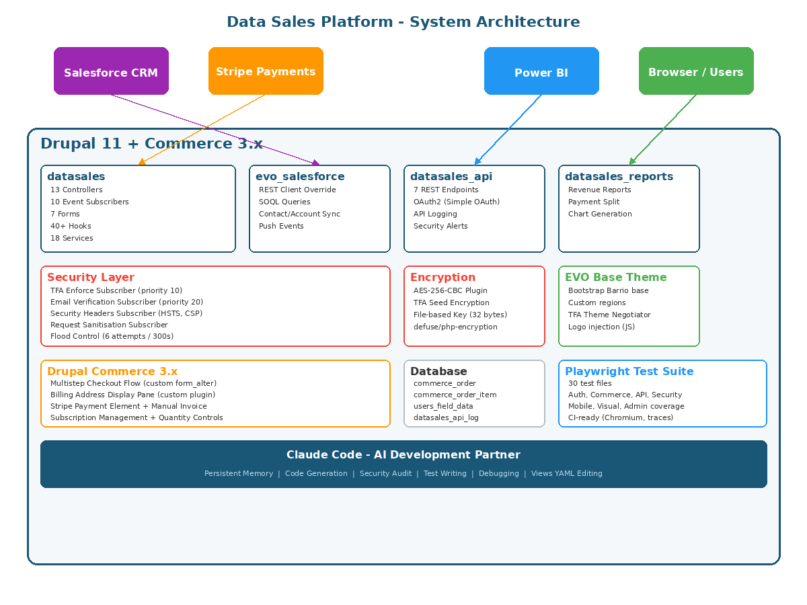807x605 pixels.
Task: Select the Stripe Payments block
Action: point(266,71)
